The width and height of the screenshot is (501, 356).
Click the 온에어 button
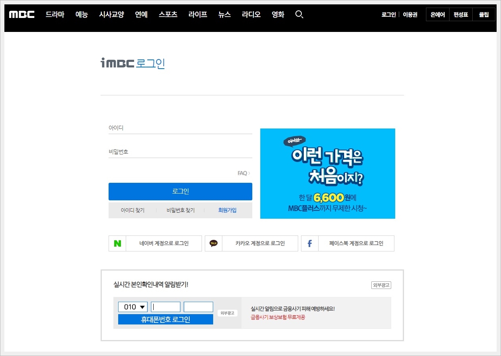tap(438, 14)
